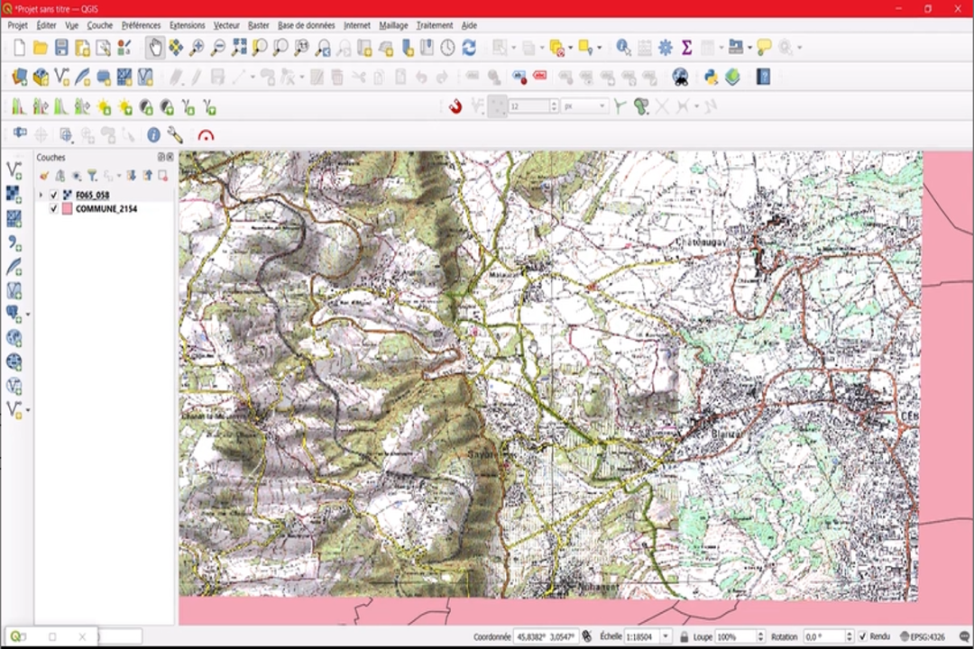This screenshot has height=649, width=974.
Task: Click the pink color swatch of COMMUNE_2154
Action: tap(67, 208)
